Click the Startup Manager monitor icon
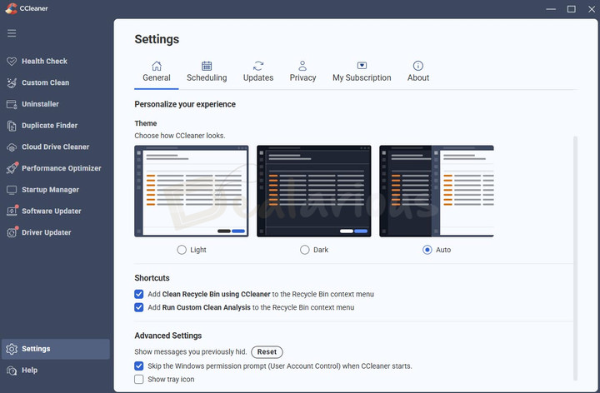The height and width of the screenshot is (393, 600). [x=12, y=190]
